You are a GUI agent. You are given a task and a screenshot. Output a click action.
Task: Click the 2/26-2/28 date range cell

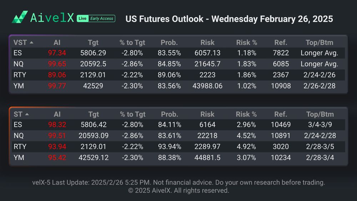(x=319, y=86)
